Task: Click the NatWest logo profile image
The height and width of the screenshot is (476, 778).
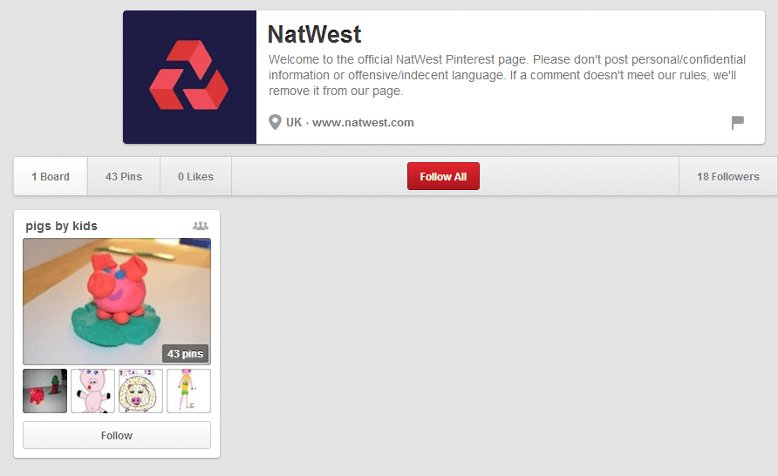Action: coord(189,78)
